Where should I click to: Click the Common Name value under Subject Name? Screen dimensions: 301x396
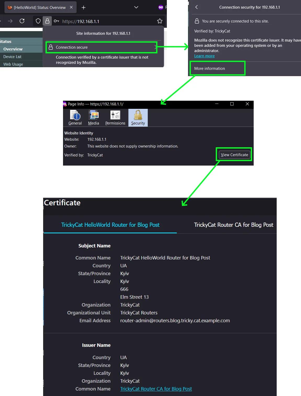(165, 258)
